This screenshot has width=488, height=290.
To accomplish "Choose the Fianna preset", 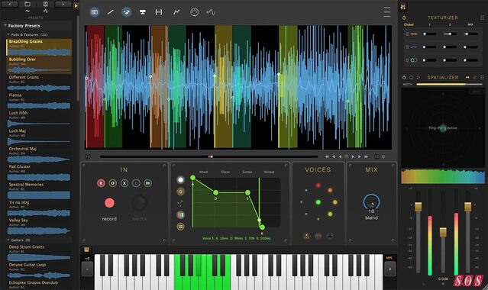I will (39, 101).
